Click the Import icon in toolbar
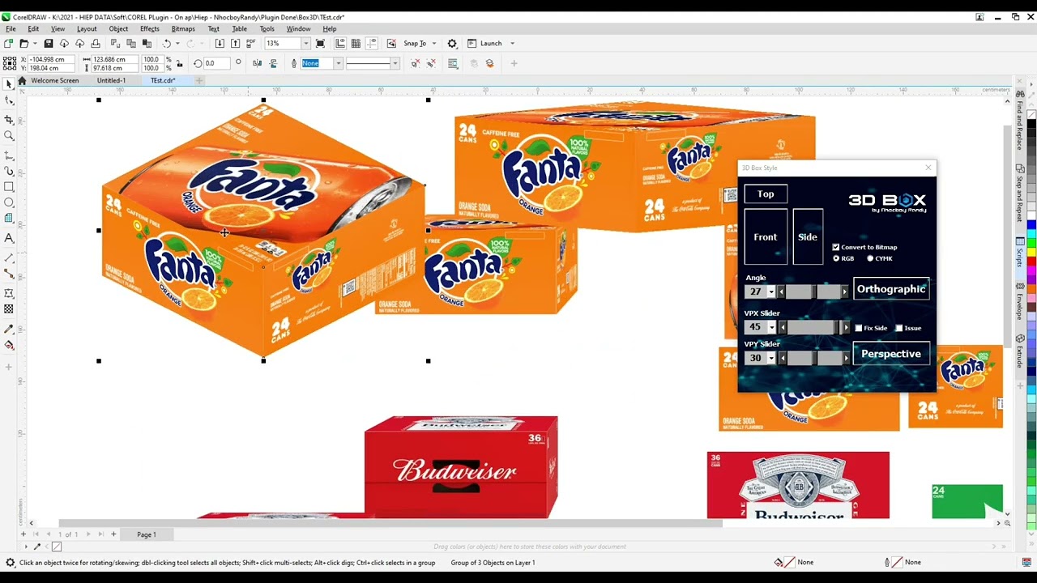Image resolution: width=1037 pixels, height=583 pixels. (220, 44)
